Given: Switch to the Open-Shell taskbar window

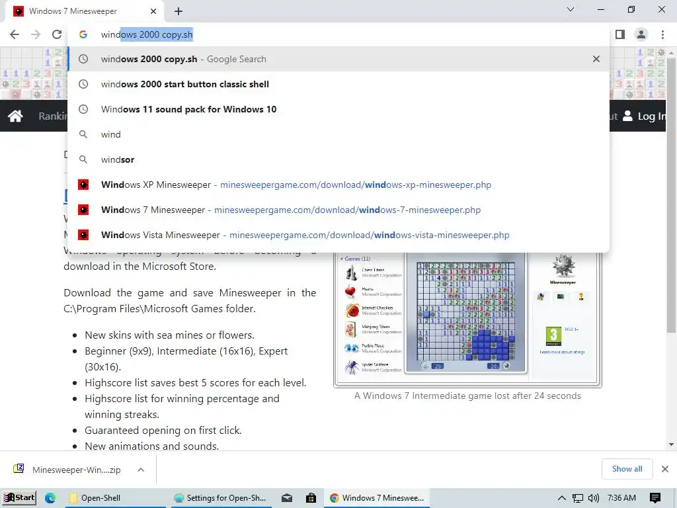Looking at the screenshot, I should pos(114,498).
